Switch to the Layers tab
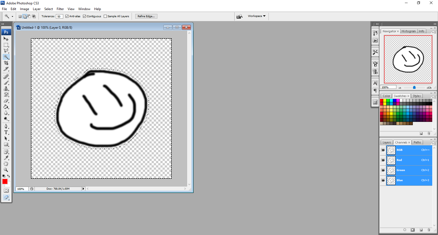 (387, 142)
